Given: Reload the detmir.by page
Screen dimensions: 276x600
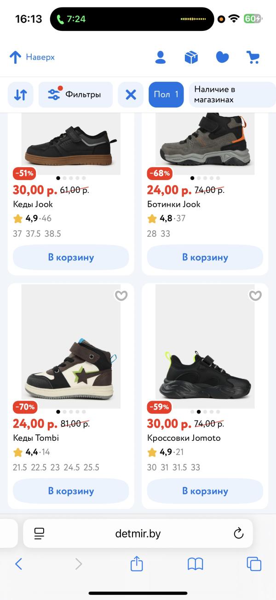Looking at the screenshot, I should [x=238, y=534].
